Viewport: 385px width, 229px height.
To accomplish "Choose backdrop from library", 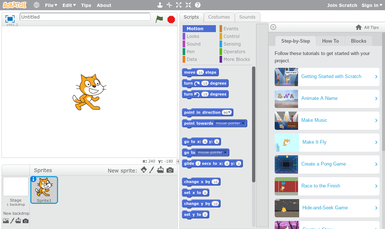I will (x=6, y=221).
